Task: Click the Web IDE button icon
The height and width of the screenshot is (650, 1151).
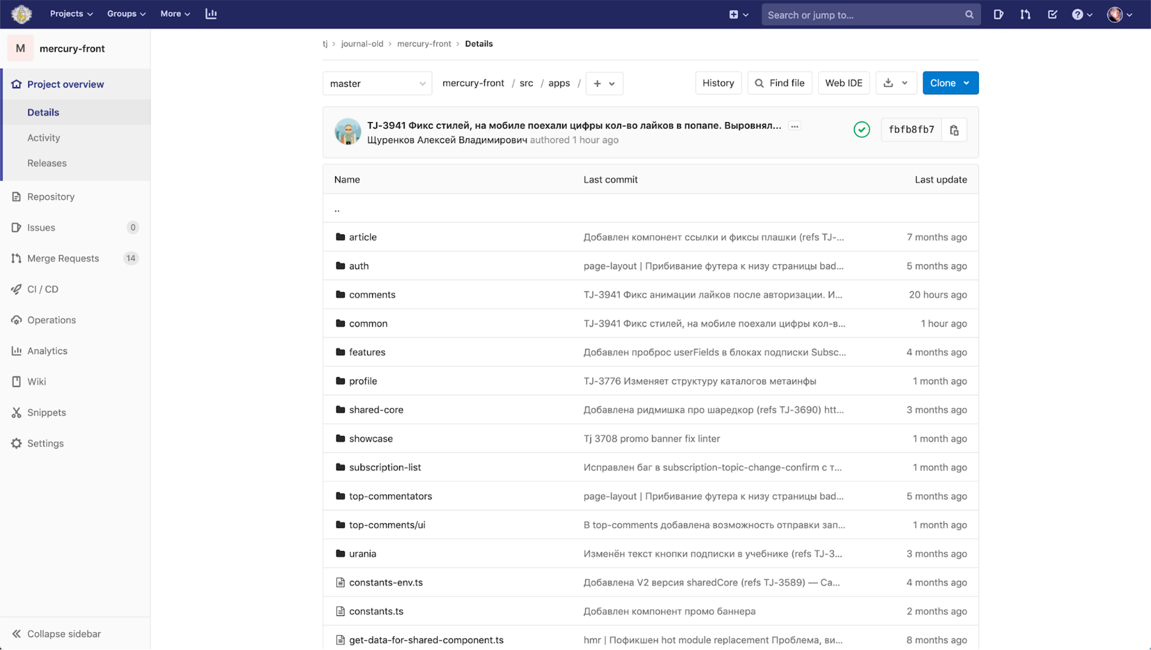Action: pos(844,83)
